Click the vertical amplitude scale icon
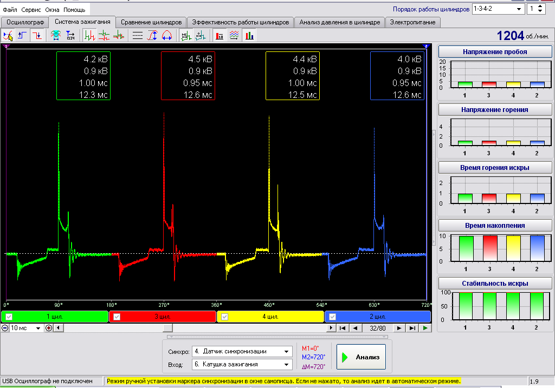This screenshot has width=555, height=388. coord(152,36)
